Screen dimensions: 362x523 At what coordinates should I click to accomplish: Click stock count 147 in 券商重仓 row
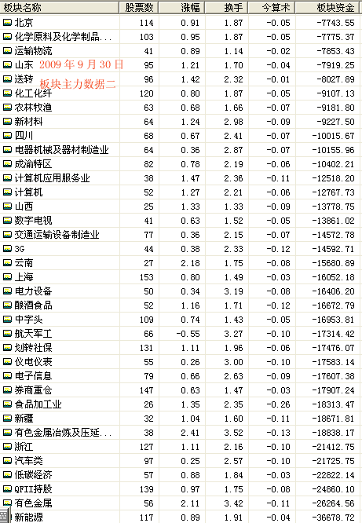tap(147, 390)
